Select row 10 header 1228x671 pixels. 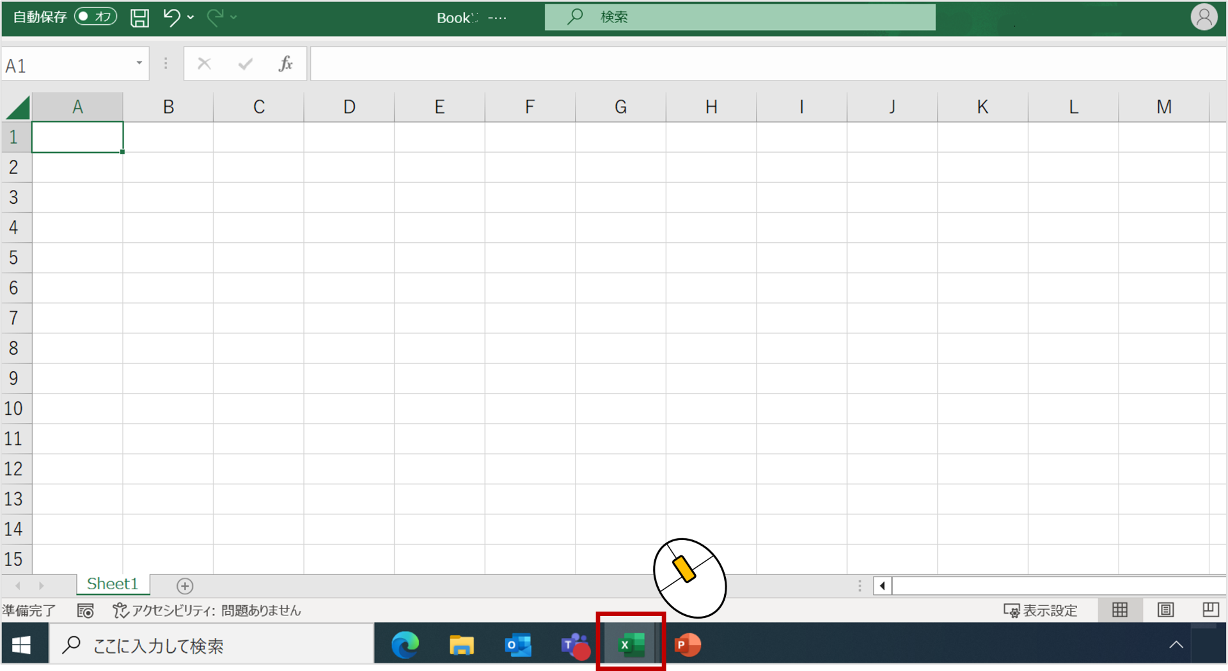[x=16, y=408]
